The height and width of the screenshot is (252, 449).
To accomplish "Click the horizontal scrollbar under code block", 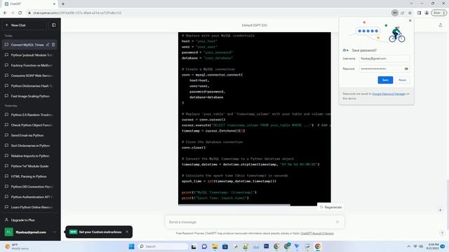I will [234, 205].
